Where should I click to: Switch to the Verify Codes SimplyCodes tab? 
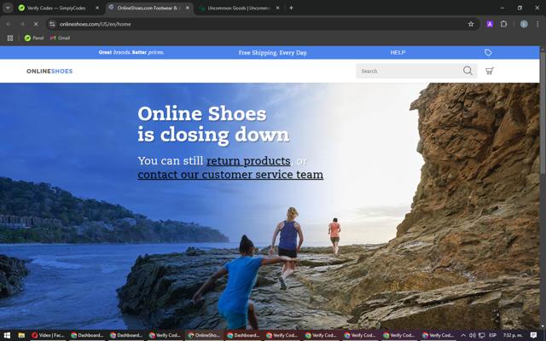coord(55,8)
